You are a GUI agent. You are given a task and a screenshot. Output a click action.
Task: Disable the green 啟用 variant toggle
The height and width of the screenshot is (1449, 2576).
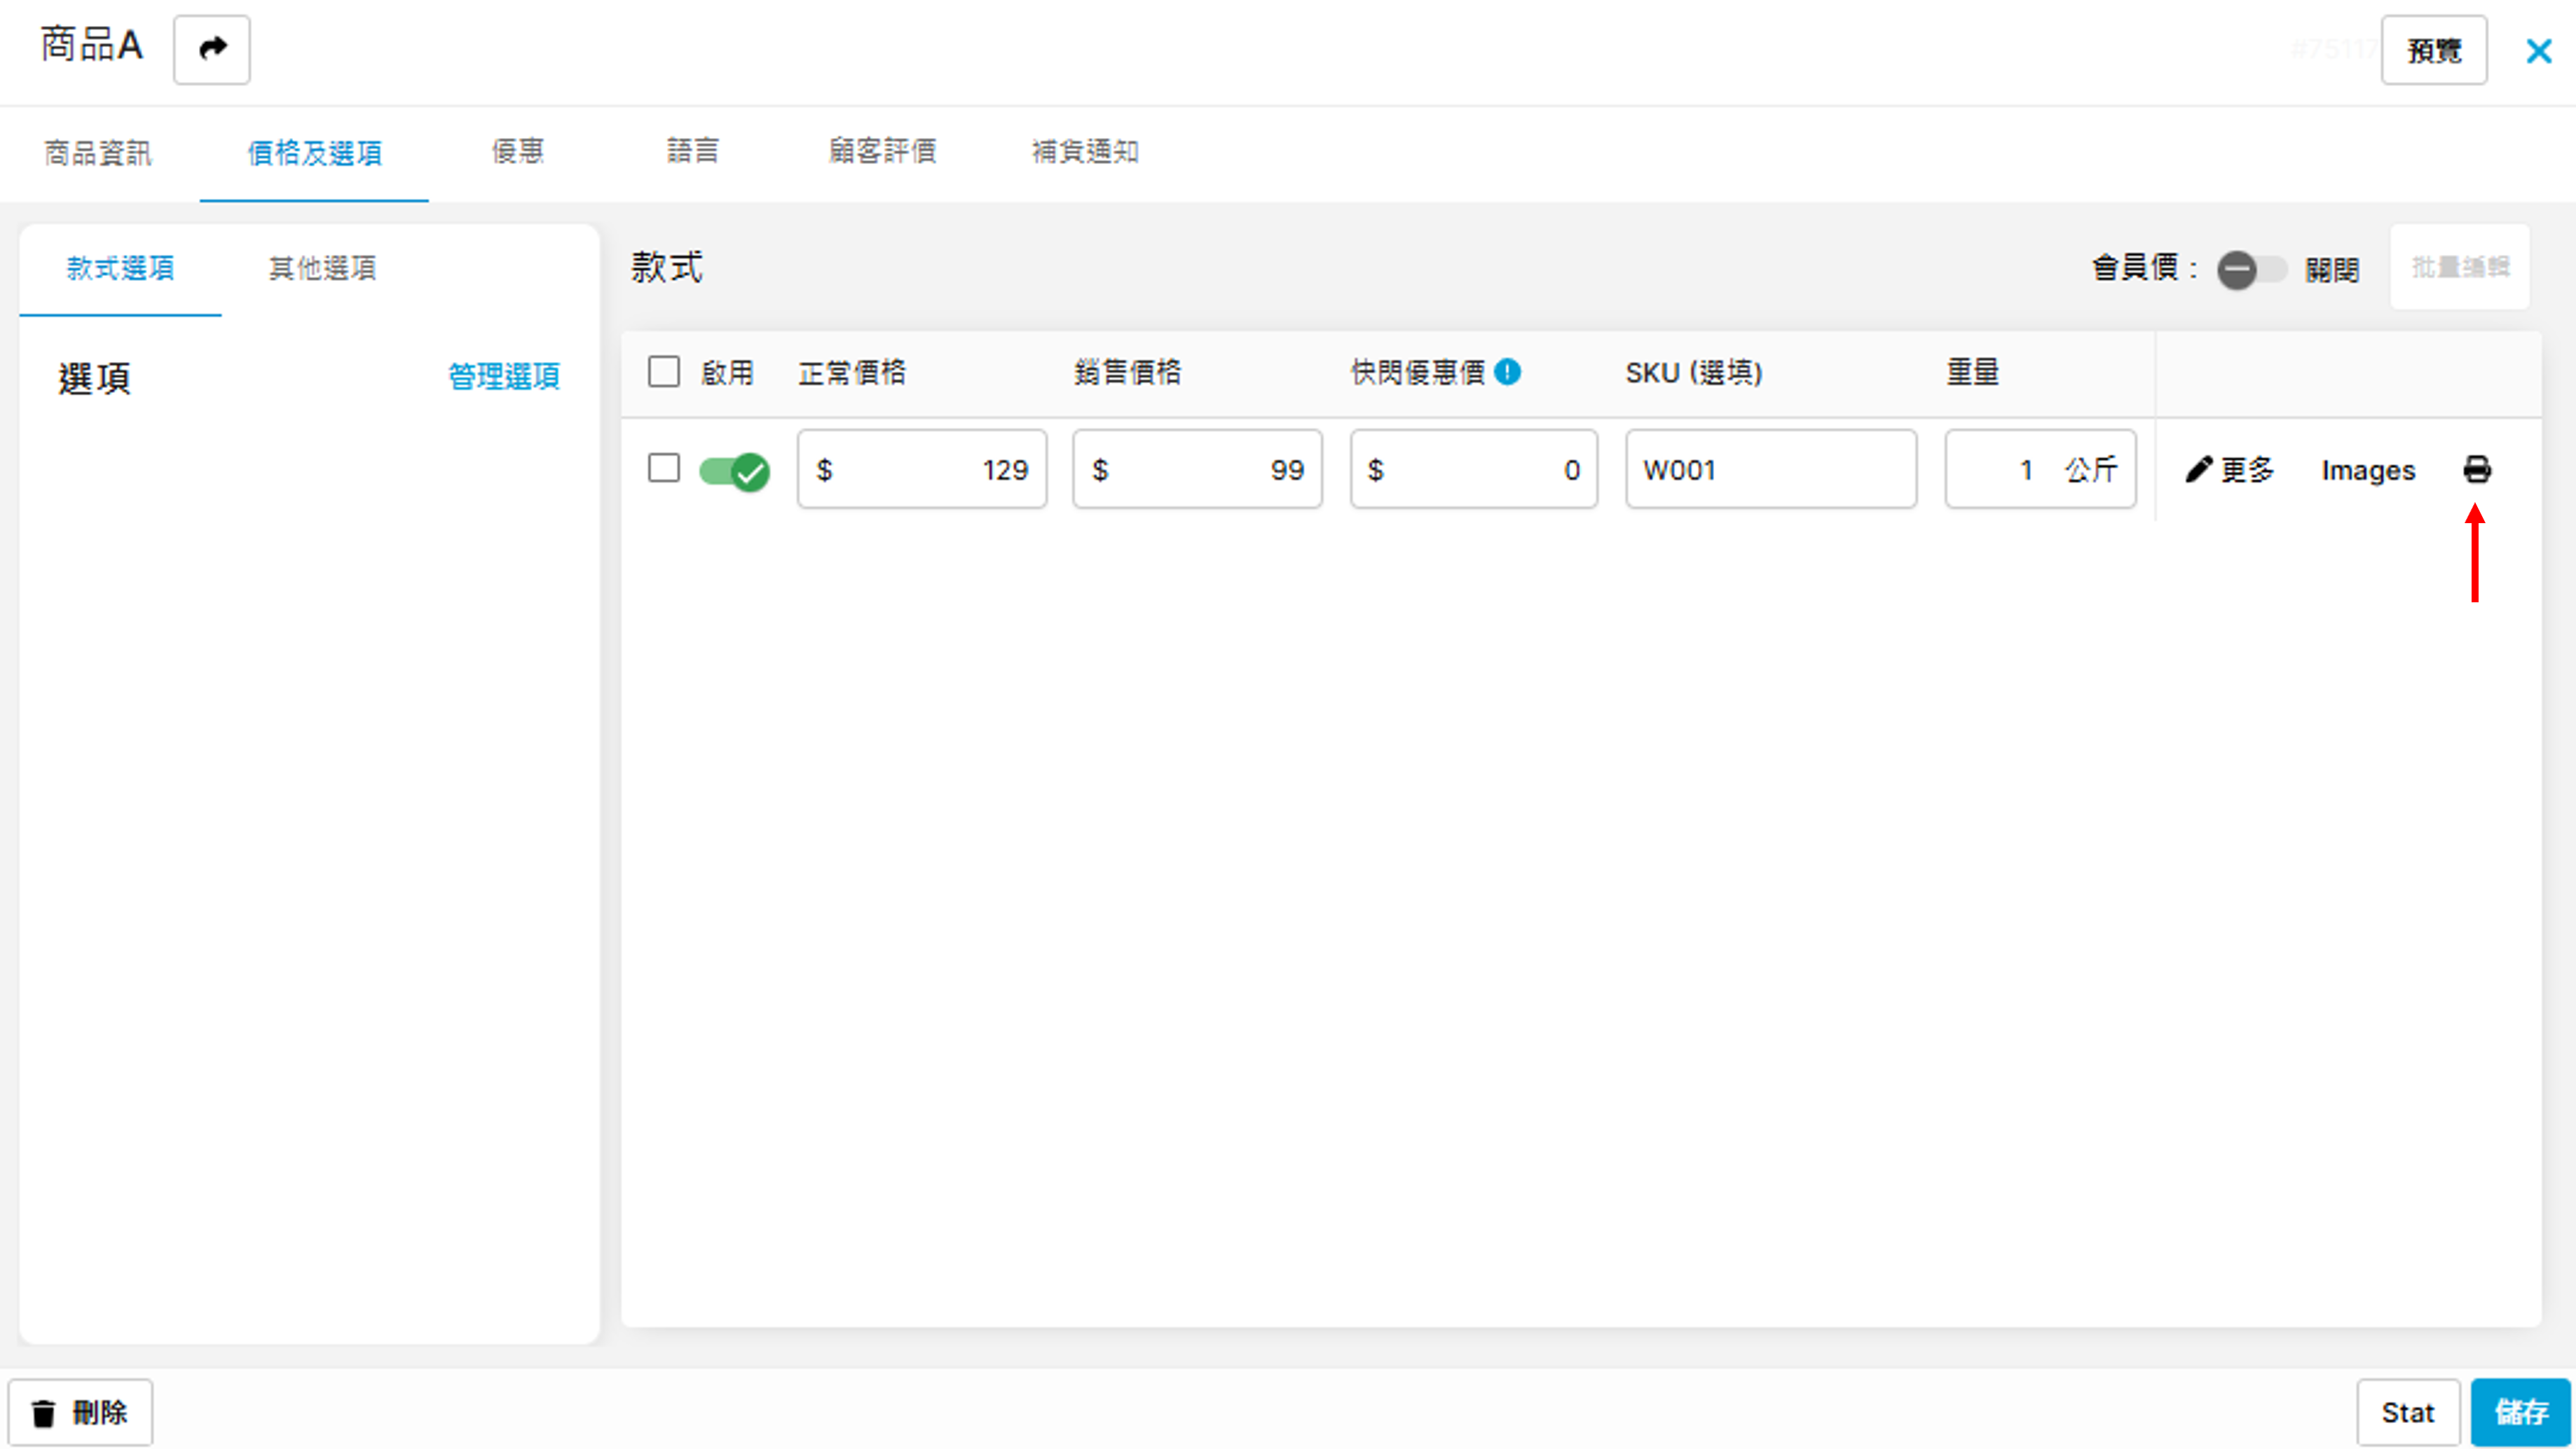click(x=734, y=471)
